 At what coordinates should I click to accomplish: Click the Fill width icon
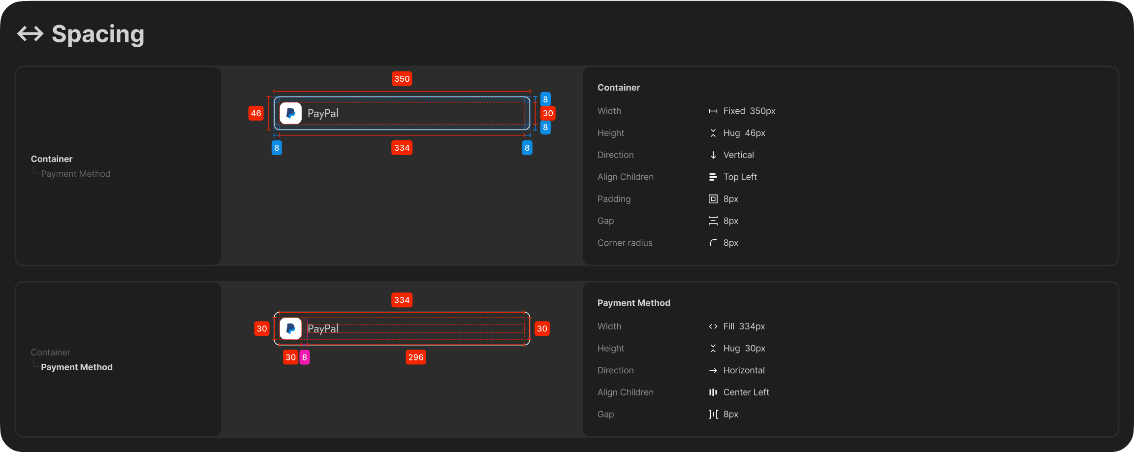click(x=713, y=326)
